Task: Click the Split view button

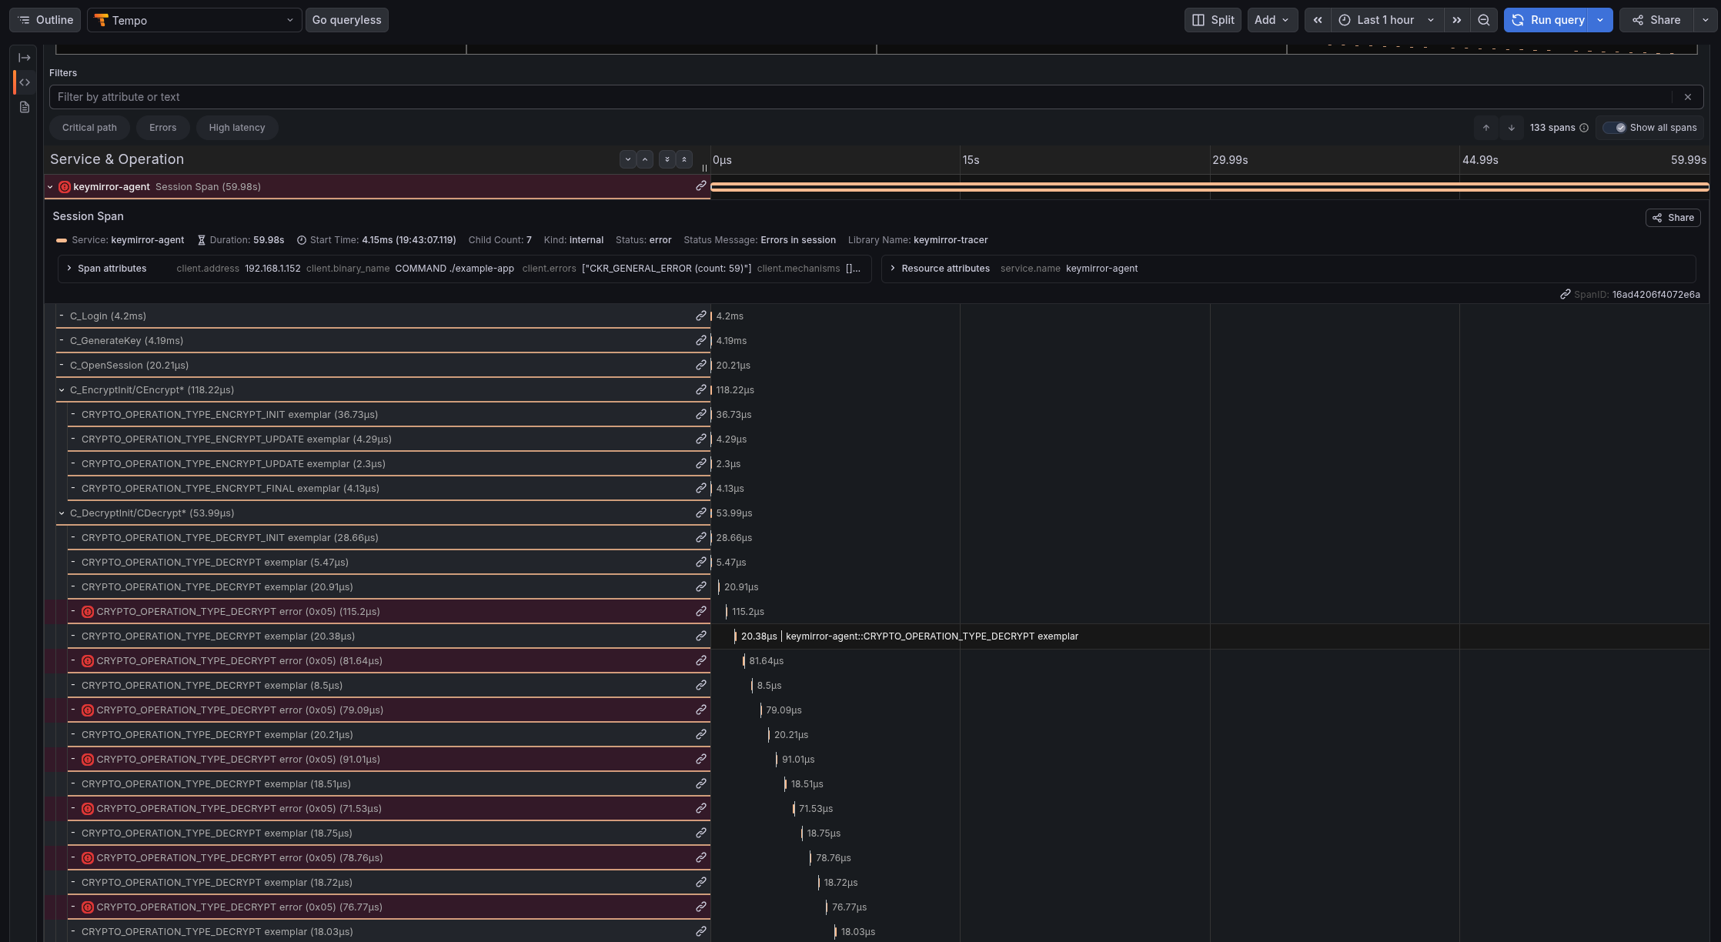Action: click(1213, 20)
